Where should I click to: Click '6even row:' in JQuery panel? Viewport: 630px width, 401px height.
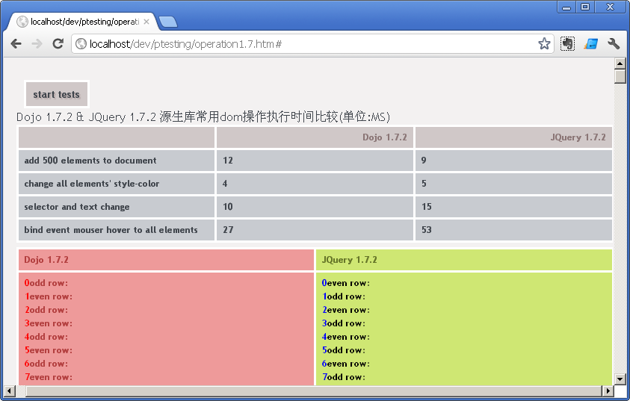tap(346, 364)
